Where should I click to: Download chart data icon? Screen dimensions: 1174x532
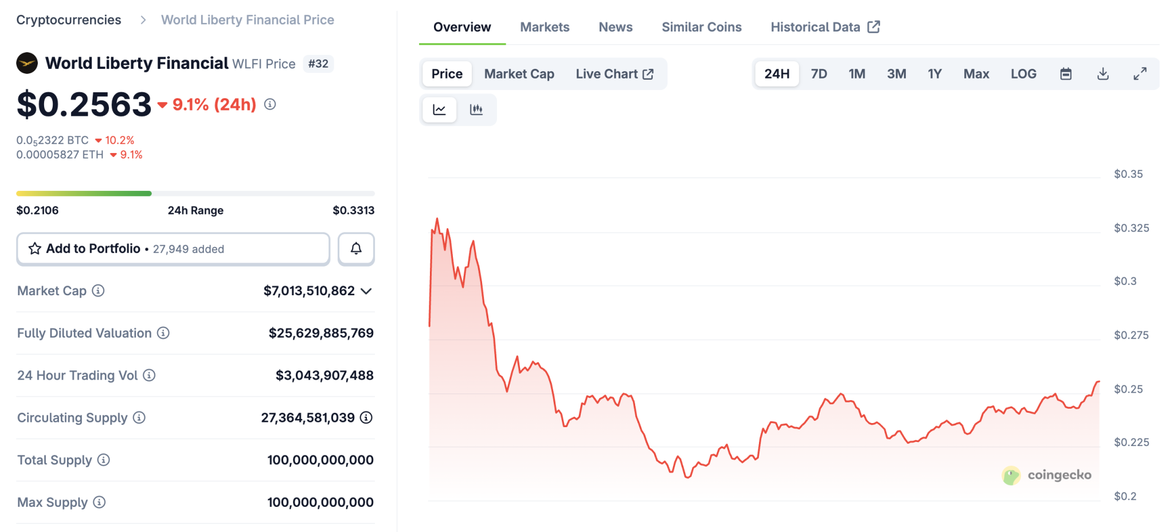click(1103, 74)
